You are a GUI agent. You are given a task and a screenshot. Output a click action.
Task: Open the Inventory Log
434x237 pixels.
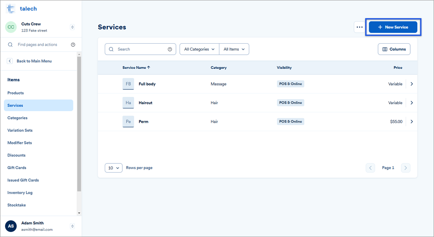[x=20, y=192]
